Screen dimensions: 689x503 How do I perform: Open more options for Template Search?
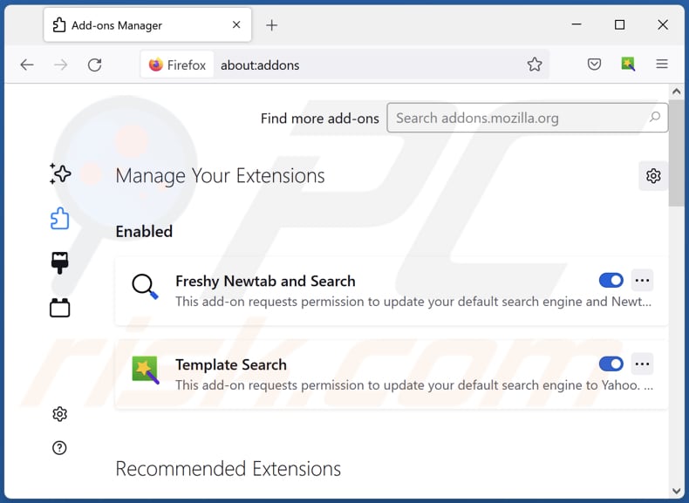643,364
